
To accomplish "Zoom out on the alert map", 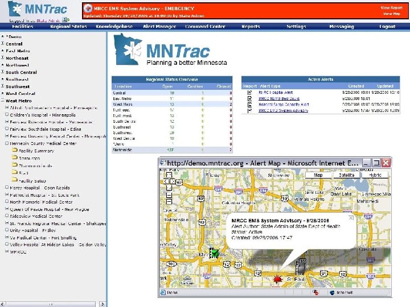I will point(169,201).
